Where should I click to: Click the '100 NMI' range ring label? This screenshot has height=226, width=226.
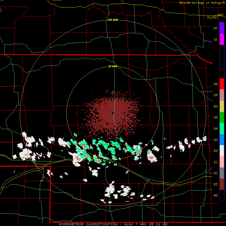pyautogui.click(x=113, y=20)
